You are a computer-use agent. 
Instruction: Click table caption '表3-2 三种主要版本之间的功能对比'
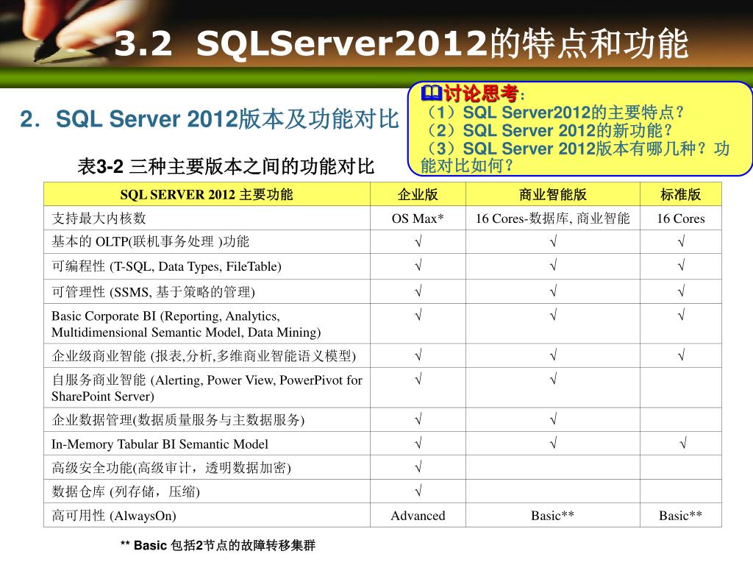tap(226, 167)
